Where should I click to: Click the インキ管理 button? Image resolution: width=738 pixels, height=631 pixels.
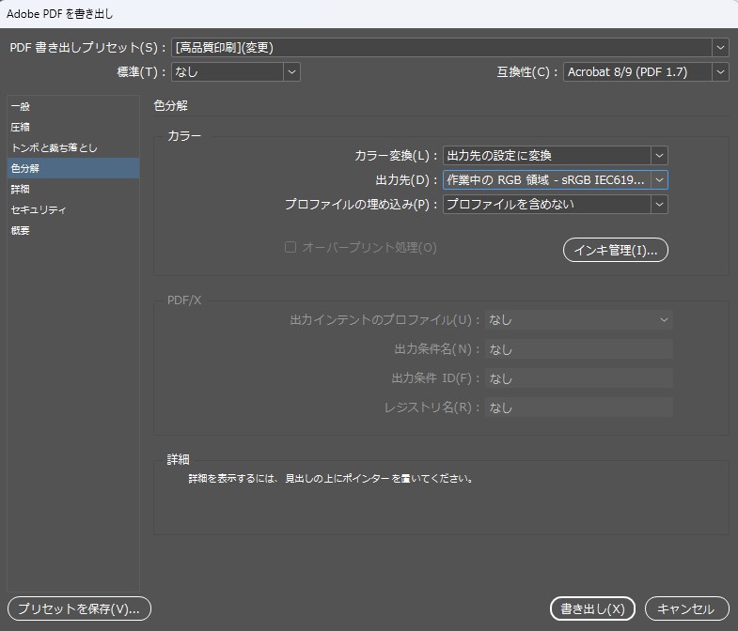[x=616, y=250]
